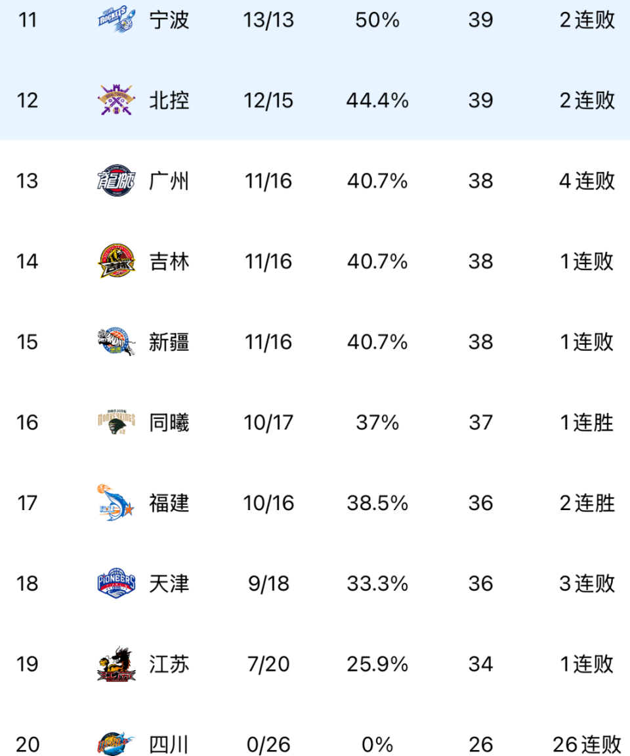Tap the Sichuan team logo
This screenshot has height=756, width=630.
(x=116, y=745)
